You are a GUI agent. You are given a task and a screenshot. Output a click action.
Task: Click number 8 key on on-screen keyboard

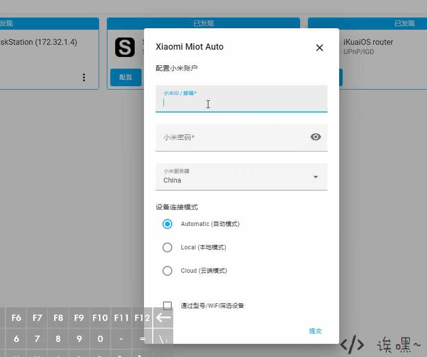tap(58, 339)
